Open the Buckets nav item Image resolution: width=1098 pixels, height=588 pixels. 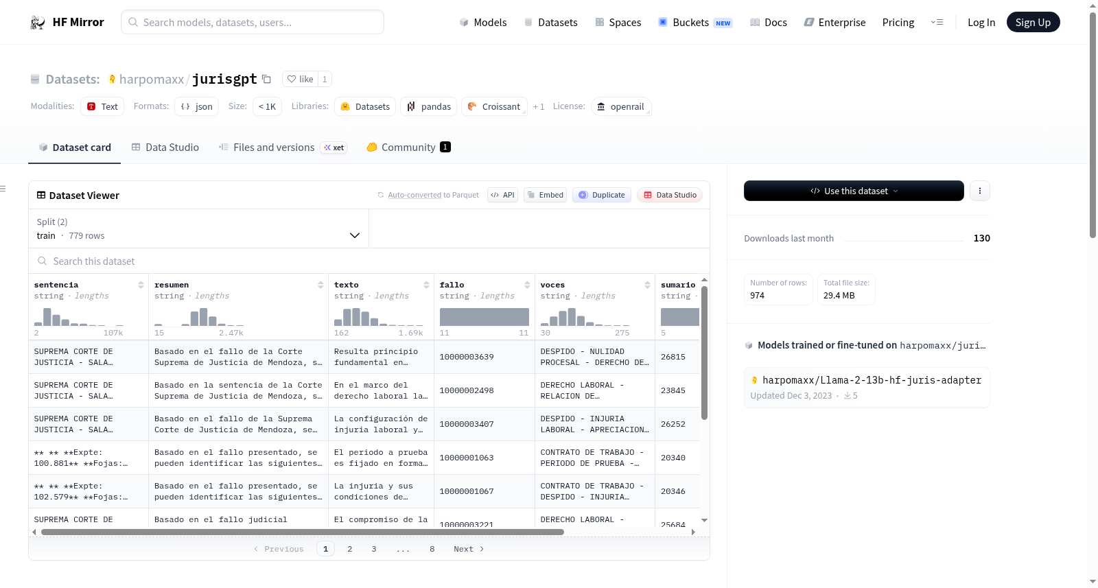tap(695, 22)
